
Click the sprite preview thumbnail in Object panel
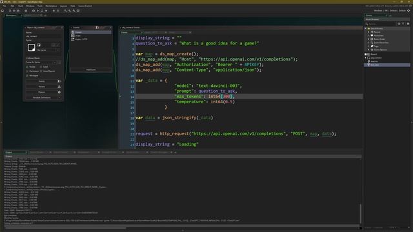click(x=32, y=47)
